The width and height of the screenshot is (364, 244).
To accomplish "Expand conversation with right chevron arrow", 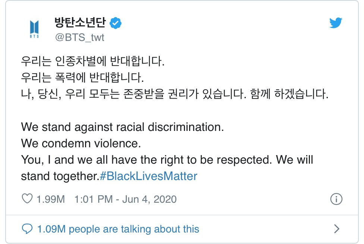I will [x=337, y=229].
